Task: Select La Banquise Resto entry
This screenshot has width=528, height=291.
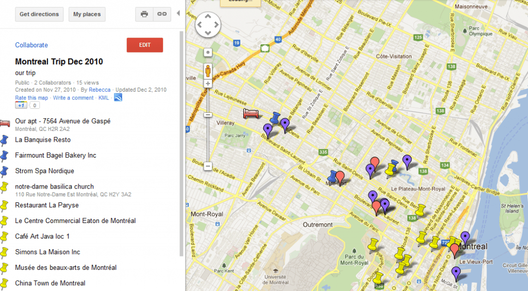Action: pyautogui.click(x=43, y=140)
